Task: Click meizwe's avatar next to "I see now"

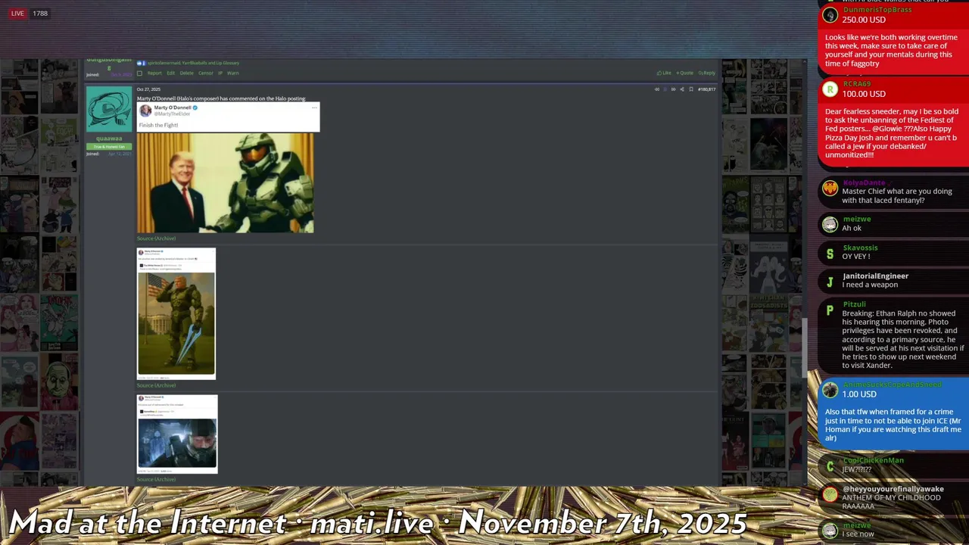Action: point(830,530)
